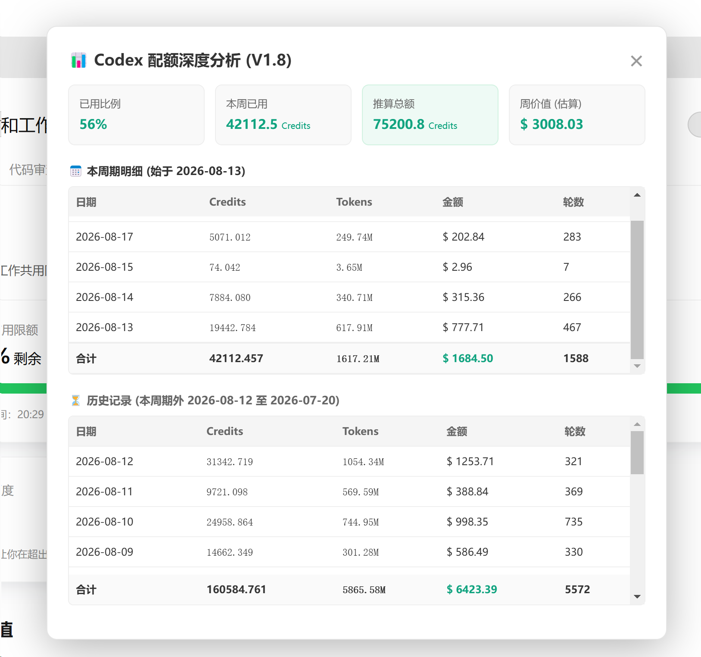
Task: Click the 金额 header in history table
Action: click(457, 432)
